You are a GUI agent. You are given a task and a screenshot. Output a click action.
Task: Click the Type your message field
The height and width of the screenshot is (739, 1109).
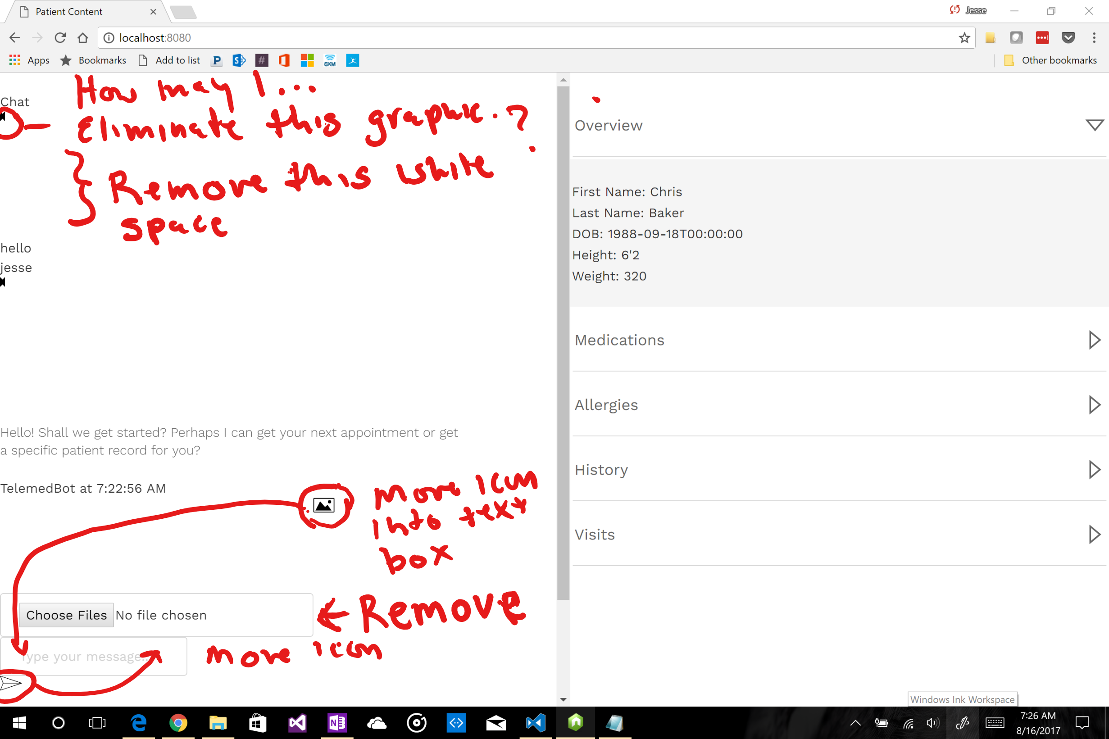pyautogui.click(x=94, y=656)
